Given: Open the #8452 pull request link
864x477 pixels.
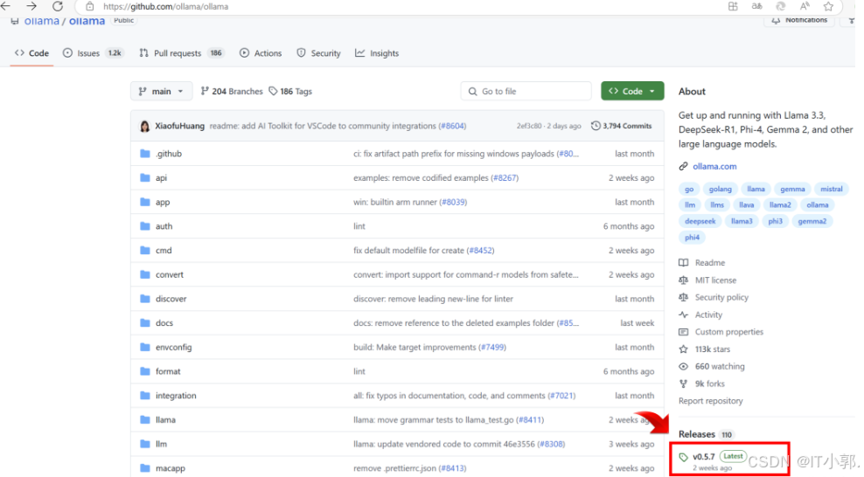Looking at the screenshot, I should (x=480, y=251).
